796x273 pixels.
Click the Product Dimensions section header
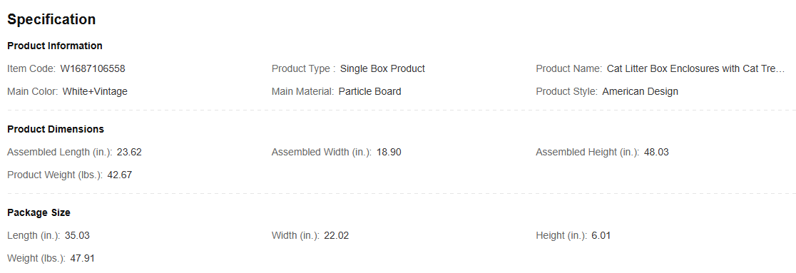[x=56, y=129]
